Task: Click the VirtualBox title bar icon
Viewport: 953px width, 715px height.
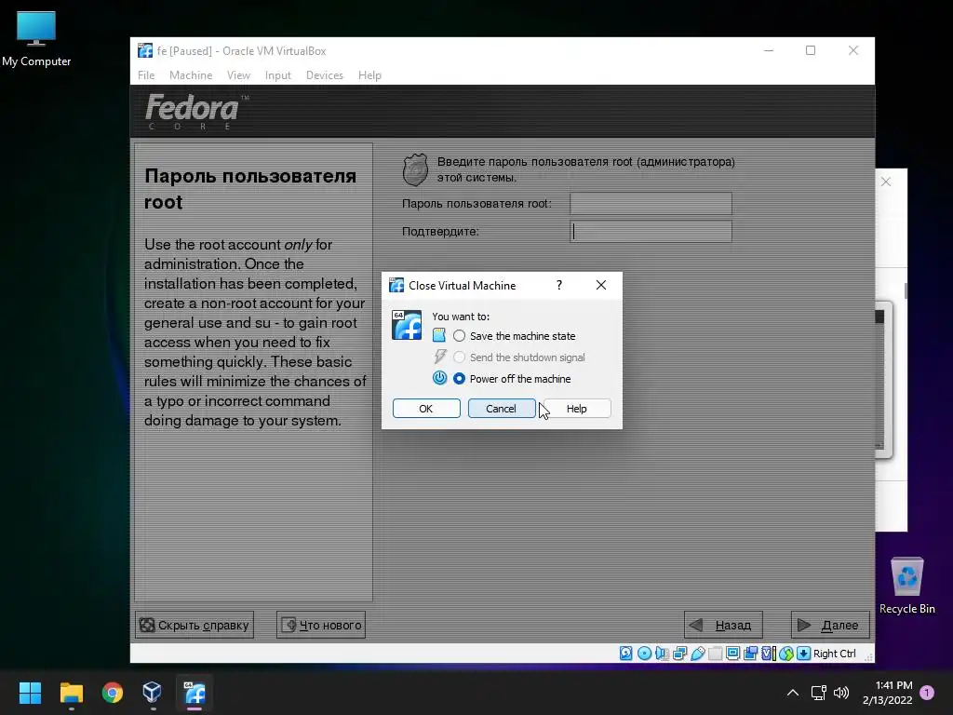Action: coord(145,51)
